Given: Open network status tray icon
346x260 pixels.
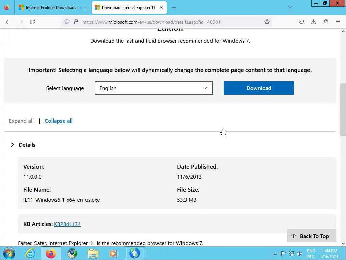Looking at the screenshot, I should pos(292,253).
